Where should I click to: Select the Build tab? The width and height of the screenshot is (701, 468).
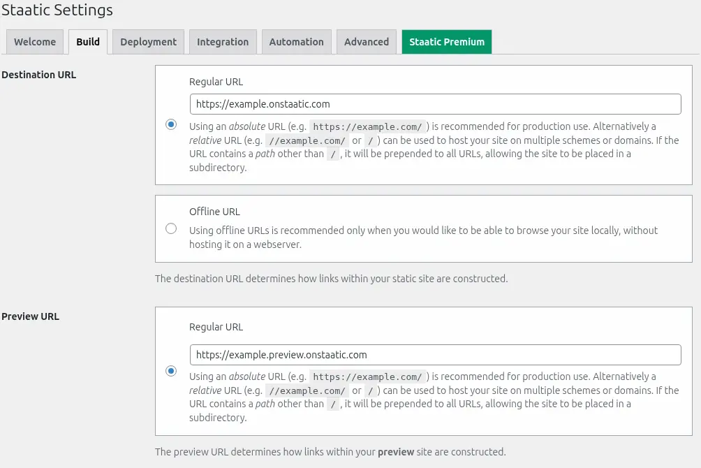tap(88, 42)
